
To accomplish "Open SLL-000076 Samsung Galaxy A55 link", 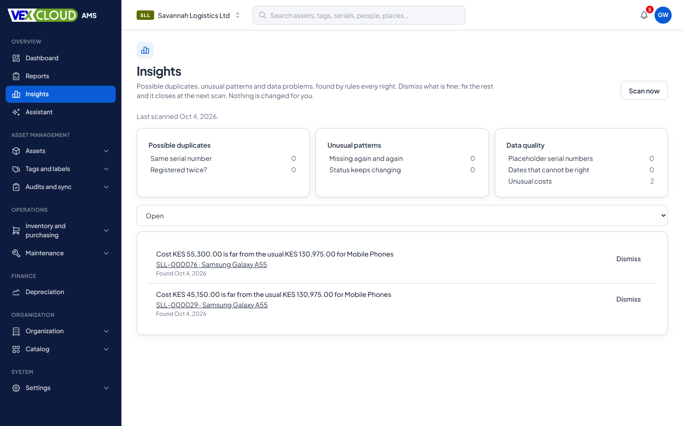I will point(211,264).
